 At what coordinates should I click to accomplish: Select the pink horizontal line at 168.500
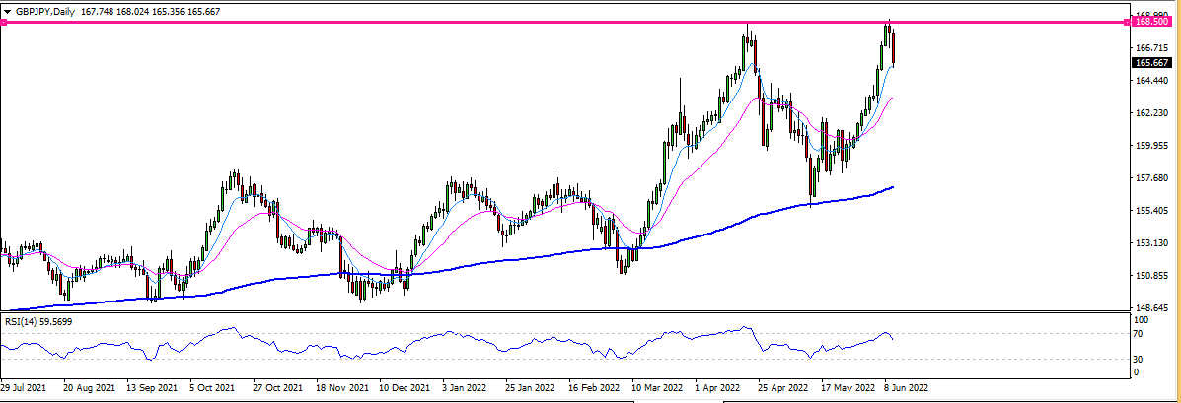coord(565,23)
